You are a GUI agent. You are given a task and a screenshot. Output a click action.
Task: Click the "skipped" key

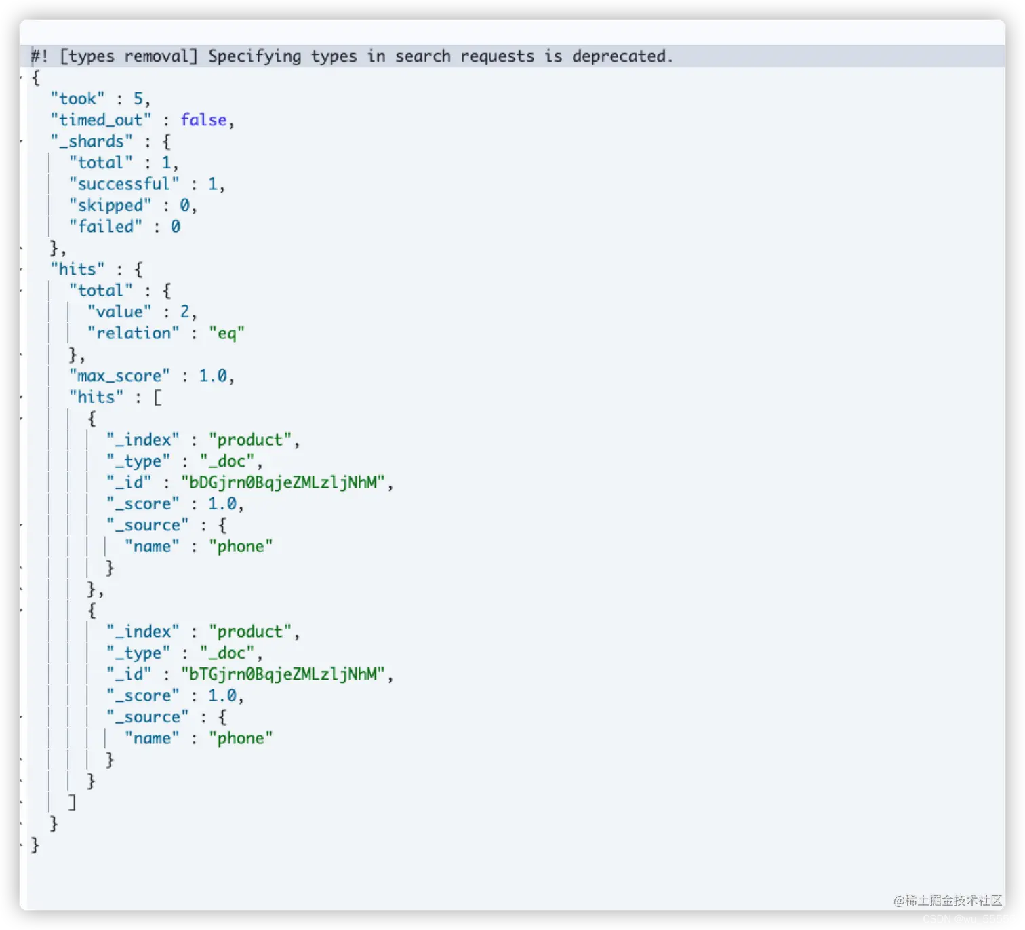coord(110,206)
